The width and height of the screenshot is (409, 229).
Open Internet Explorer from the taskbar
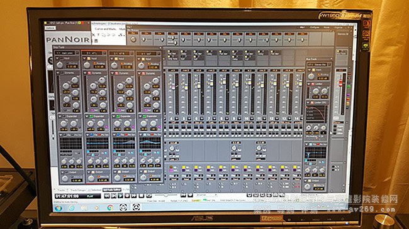coord(71,208)
